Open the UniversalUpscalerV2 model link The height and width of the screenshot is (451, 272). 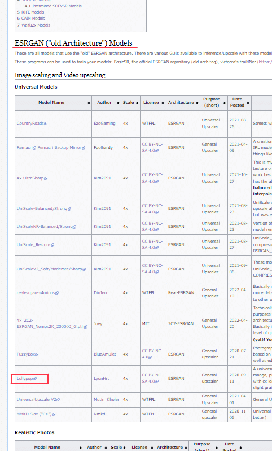click(38, 399)
